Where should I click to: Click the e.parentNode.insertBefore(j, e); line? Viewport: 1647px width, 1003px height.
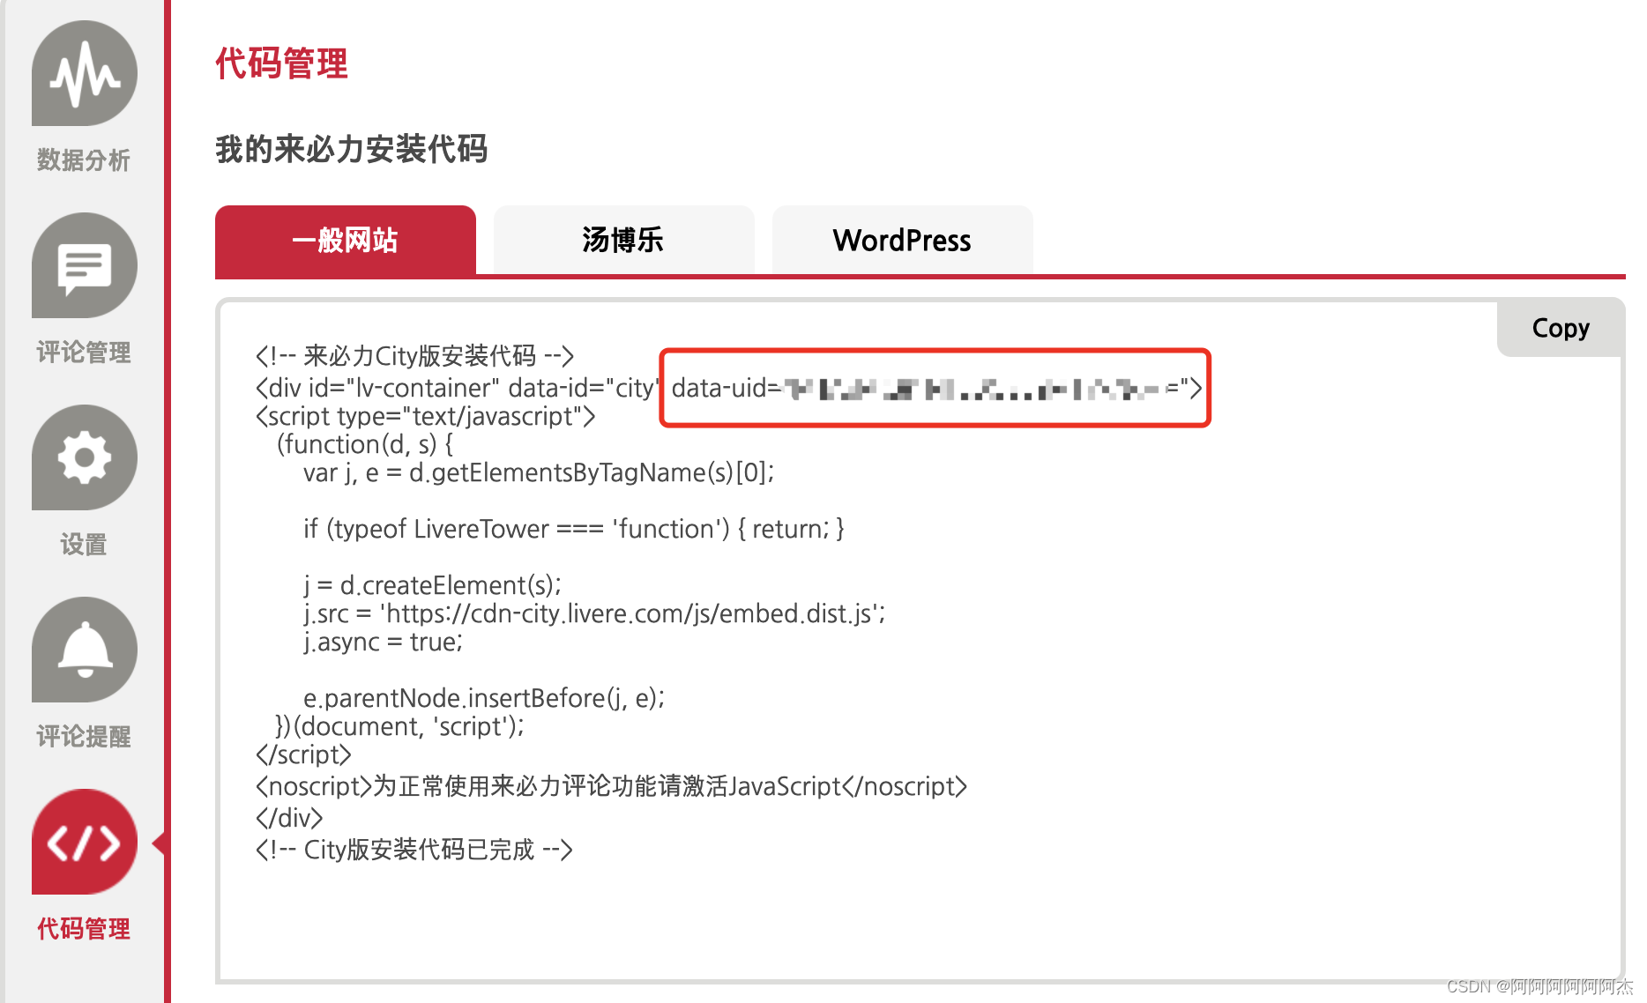pos(484,698)
